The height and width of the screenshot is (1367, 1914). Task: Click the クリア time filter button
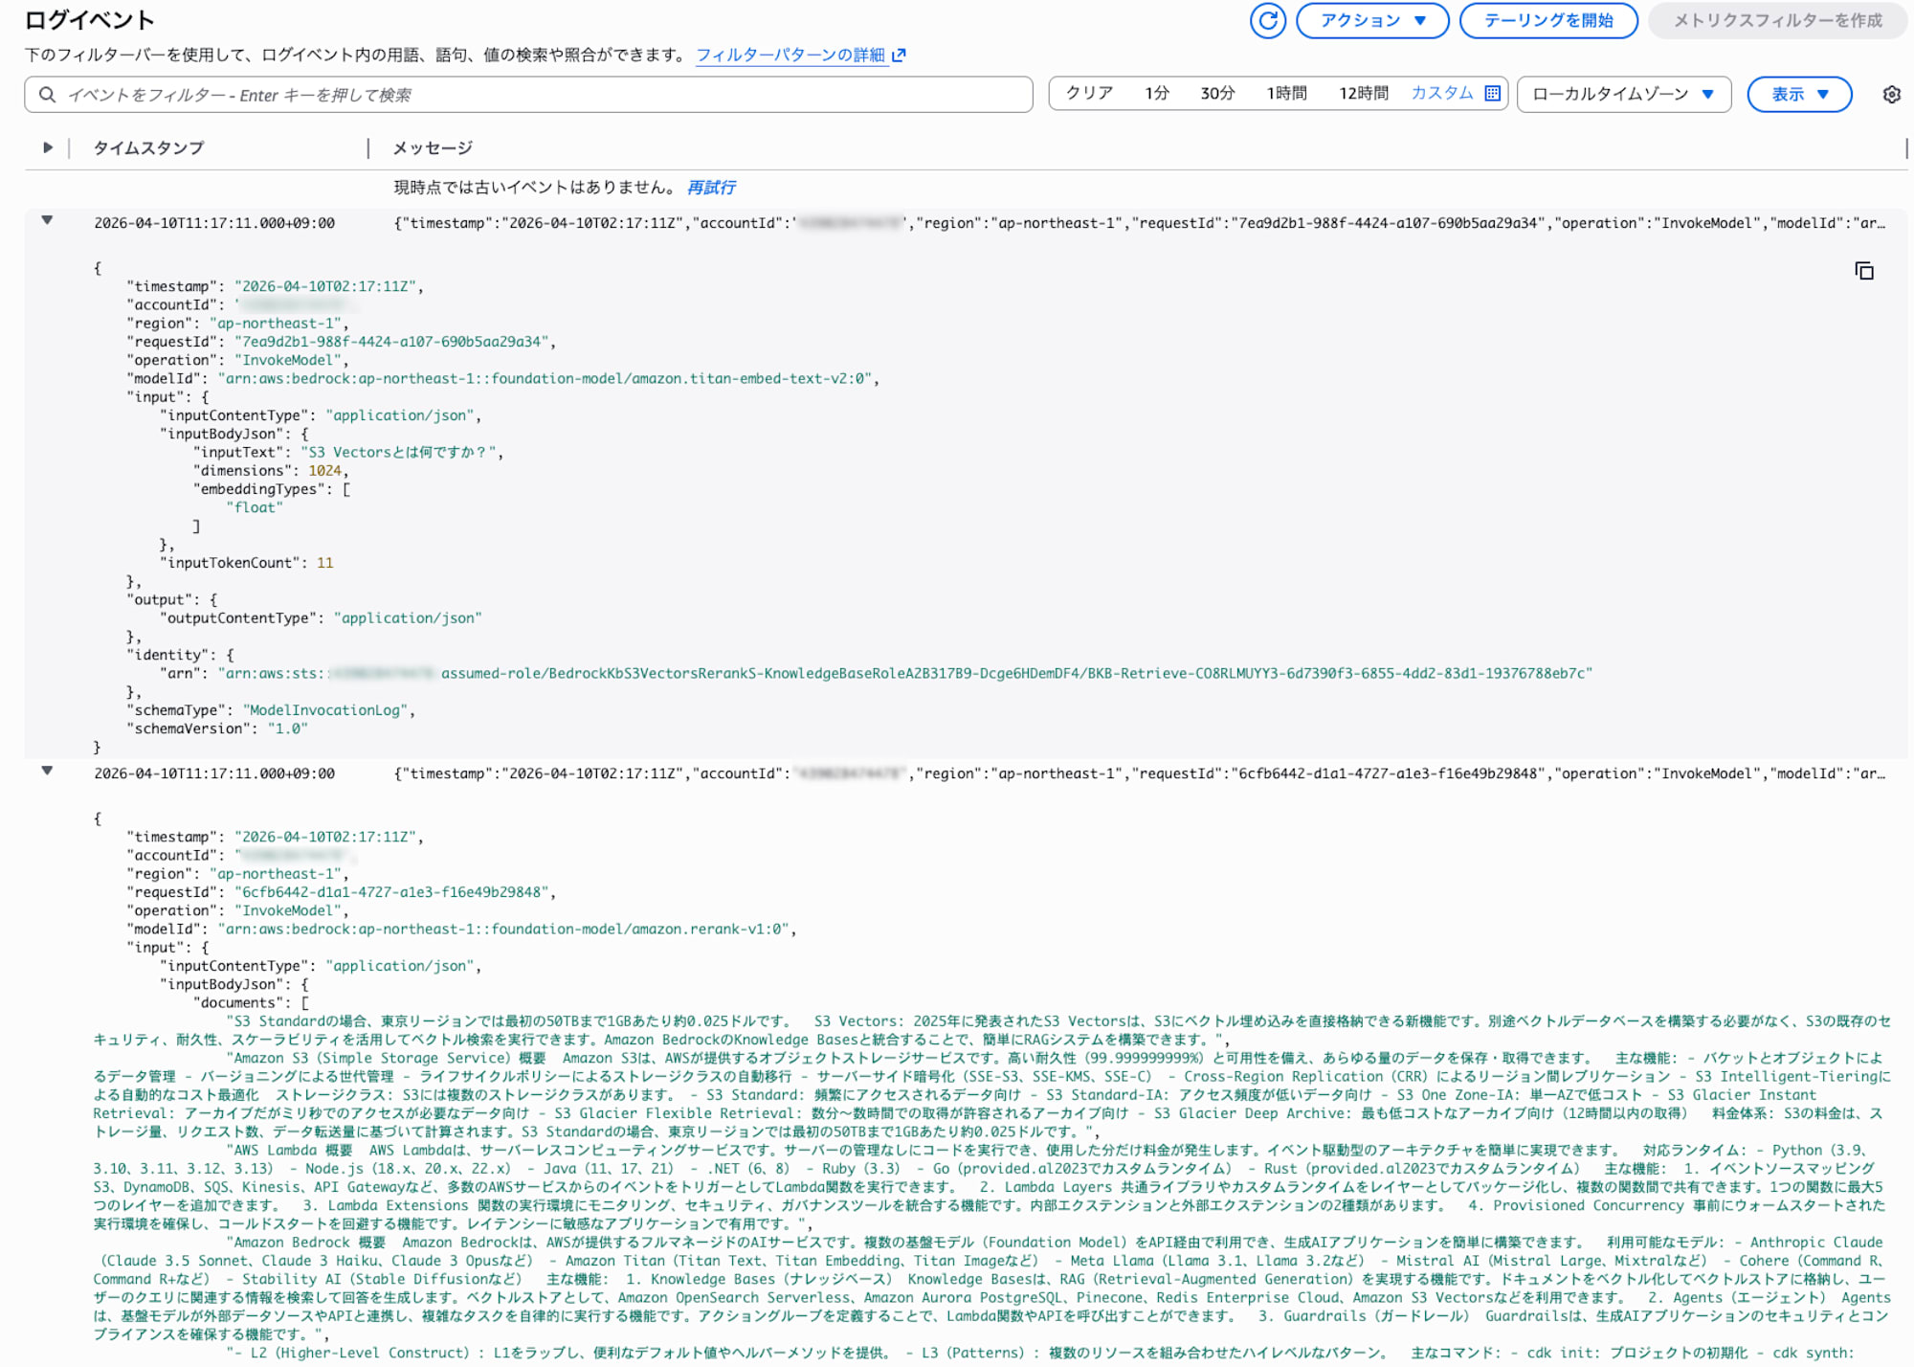tap(1089, 93)
